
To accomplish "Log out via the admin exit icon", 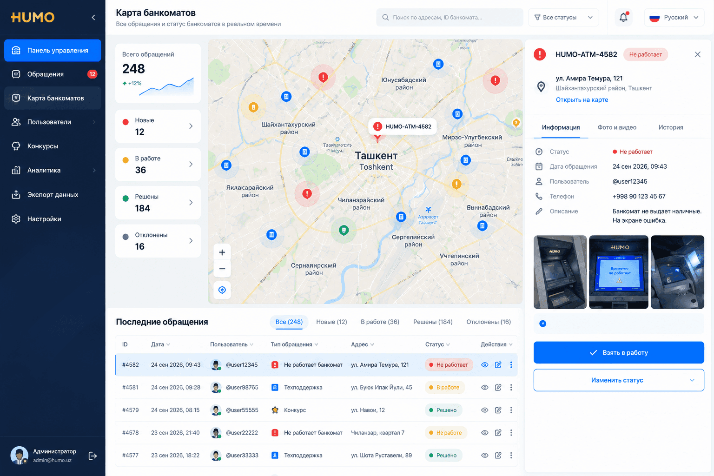I will pyautogui.click(x=93, y=456).
